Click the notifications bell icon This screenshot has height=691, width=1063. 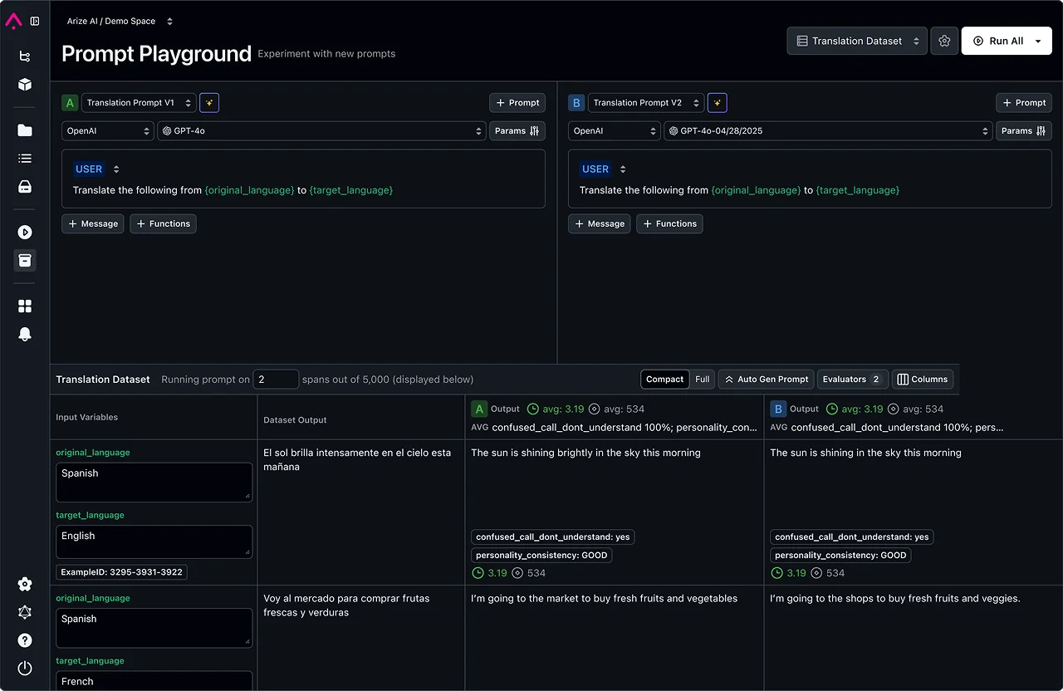click(x=25, y=334)
